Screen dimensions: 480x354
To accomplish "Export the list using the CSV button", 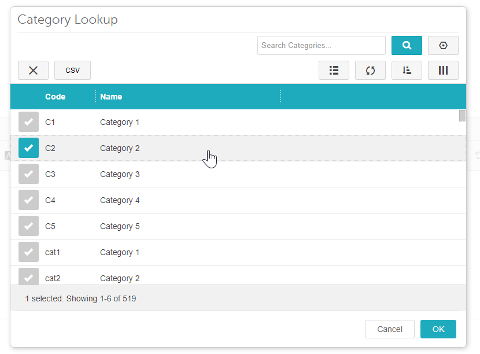I will (x=72, y=70).
